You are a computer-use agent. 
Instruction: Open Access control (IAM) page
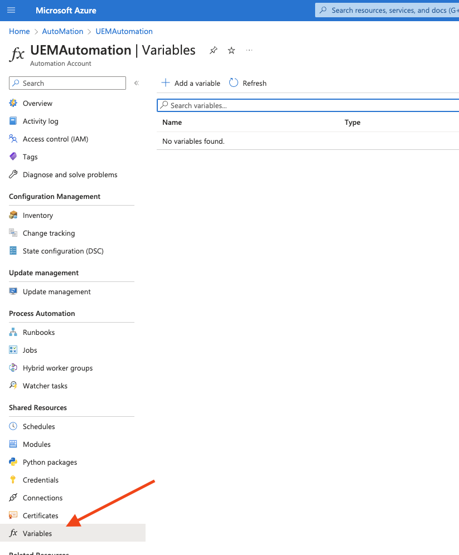tap(55, 139)
